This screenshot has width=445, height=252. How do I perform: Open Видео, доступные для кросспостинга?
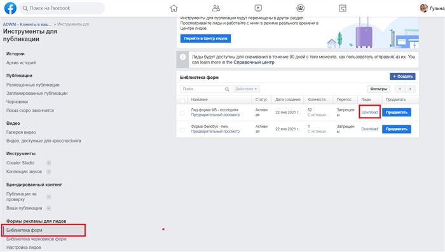coord(44,141)
